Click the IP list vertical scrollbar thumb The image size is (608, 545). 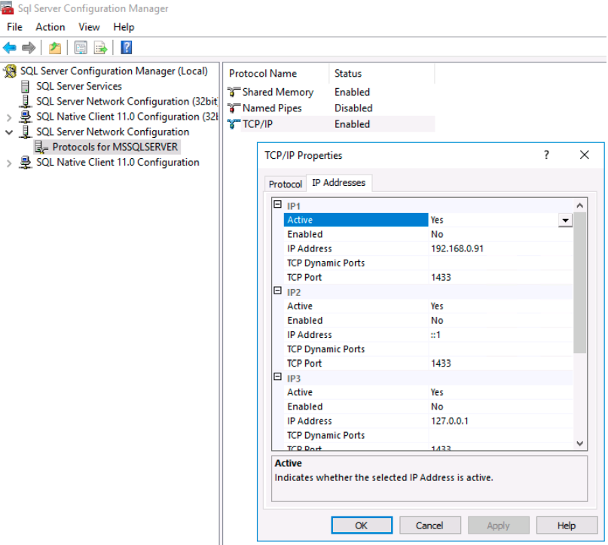580,283
